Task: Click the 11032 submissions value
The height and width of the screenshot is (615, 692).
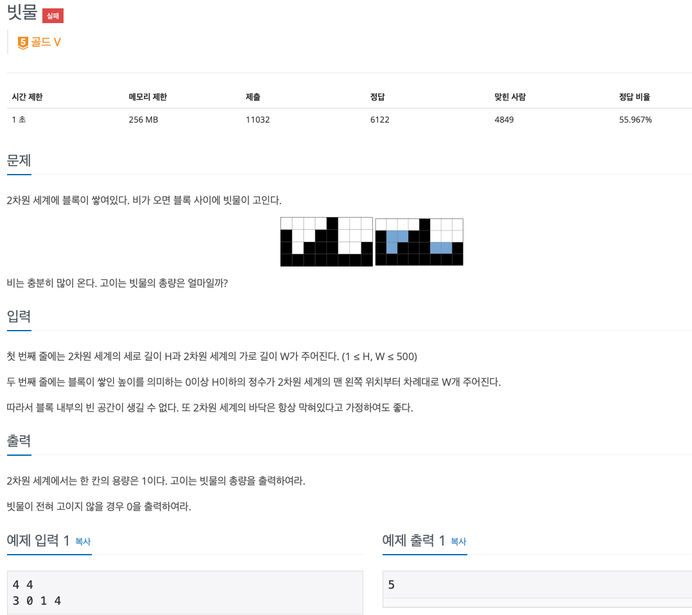Action: tap(258, 119)
